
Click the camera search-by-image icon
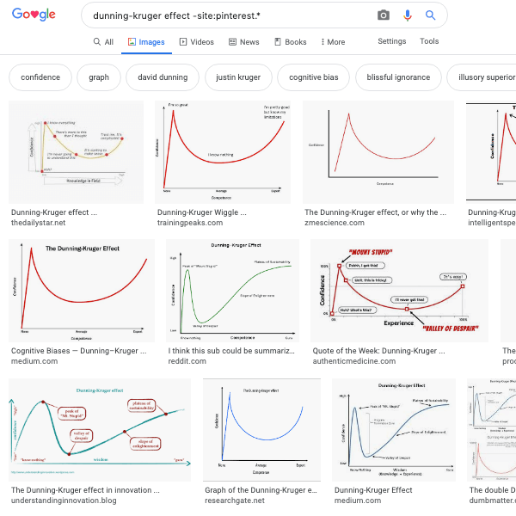pyautogui.click(x=384, y=15)
